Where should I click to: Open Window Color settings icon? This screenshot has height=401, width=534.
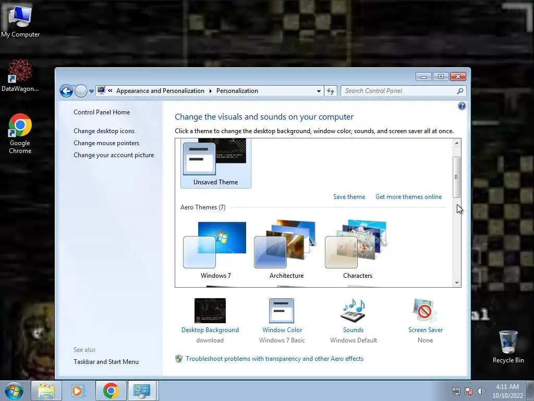[282, 311]
